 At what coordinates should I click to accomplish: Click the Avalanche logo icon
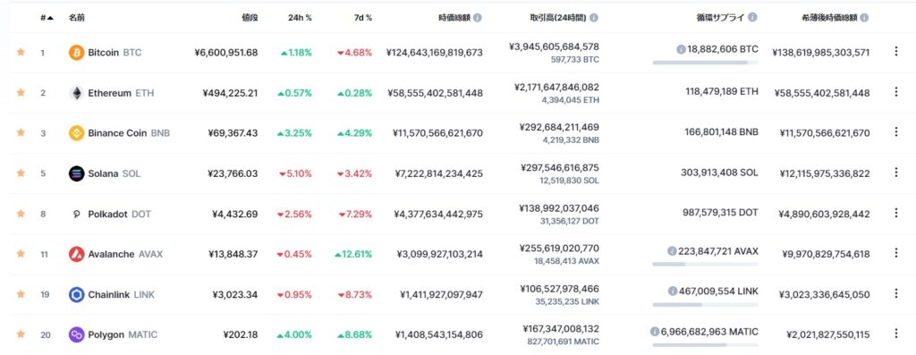click(x=77, y=254)
